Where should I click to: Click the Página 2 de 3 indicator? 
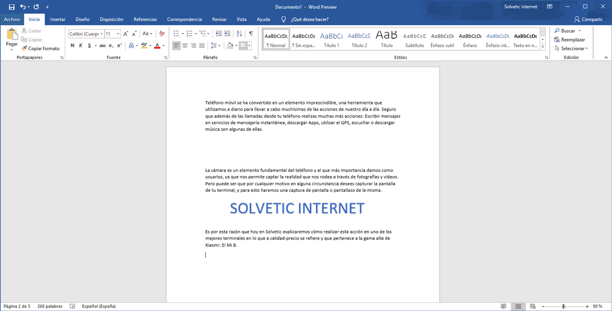(x=17, y=306)
